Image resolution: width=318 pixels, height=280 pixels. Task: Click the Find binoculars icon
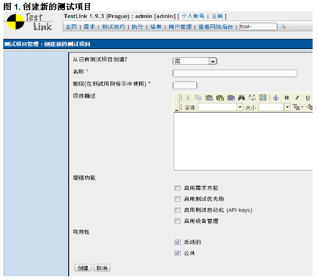(241, 98)
